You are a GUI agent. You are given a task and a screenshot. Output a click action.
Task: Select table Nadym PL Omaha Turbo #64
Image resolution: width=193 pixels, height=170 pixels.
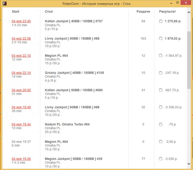pyautogui.click(x=67, y=124)
